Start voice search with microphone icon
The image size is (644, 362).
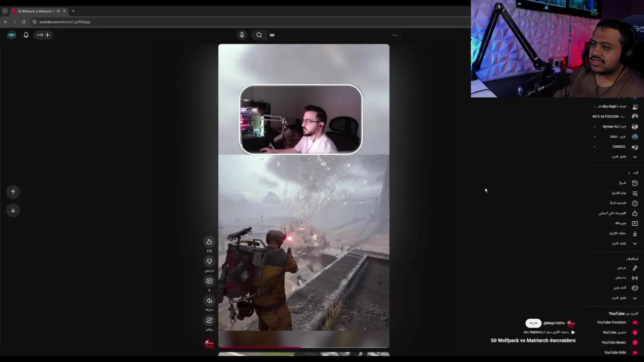tap(242, 35)
